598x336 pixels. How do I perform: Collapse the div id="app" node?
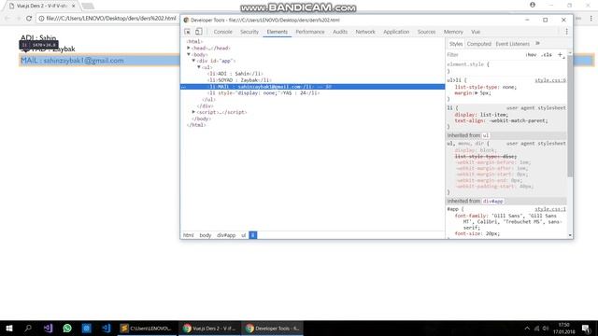pos(193,61)
